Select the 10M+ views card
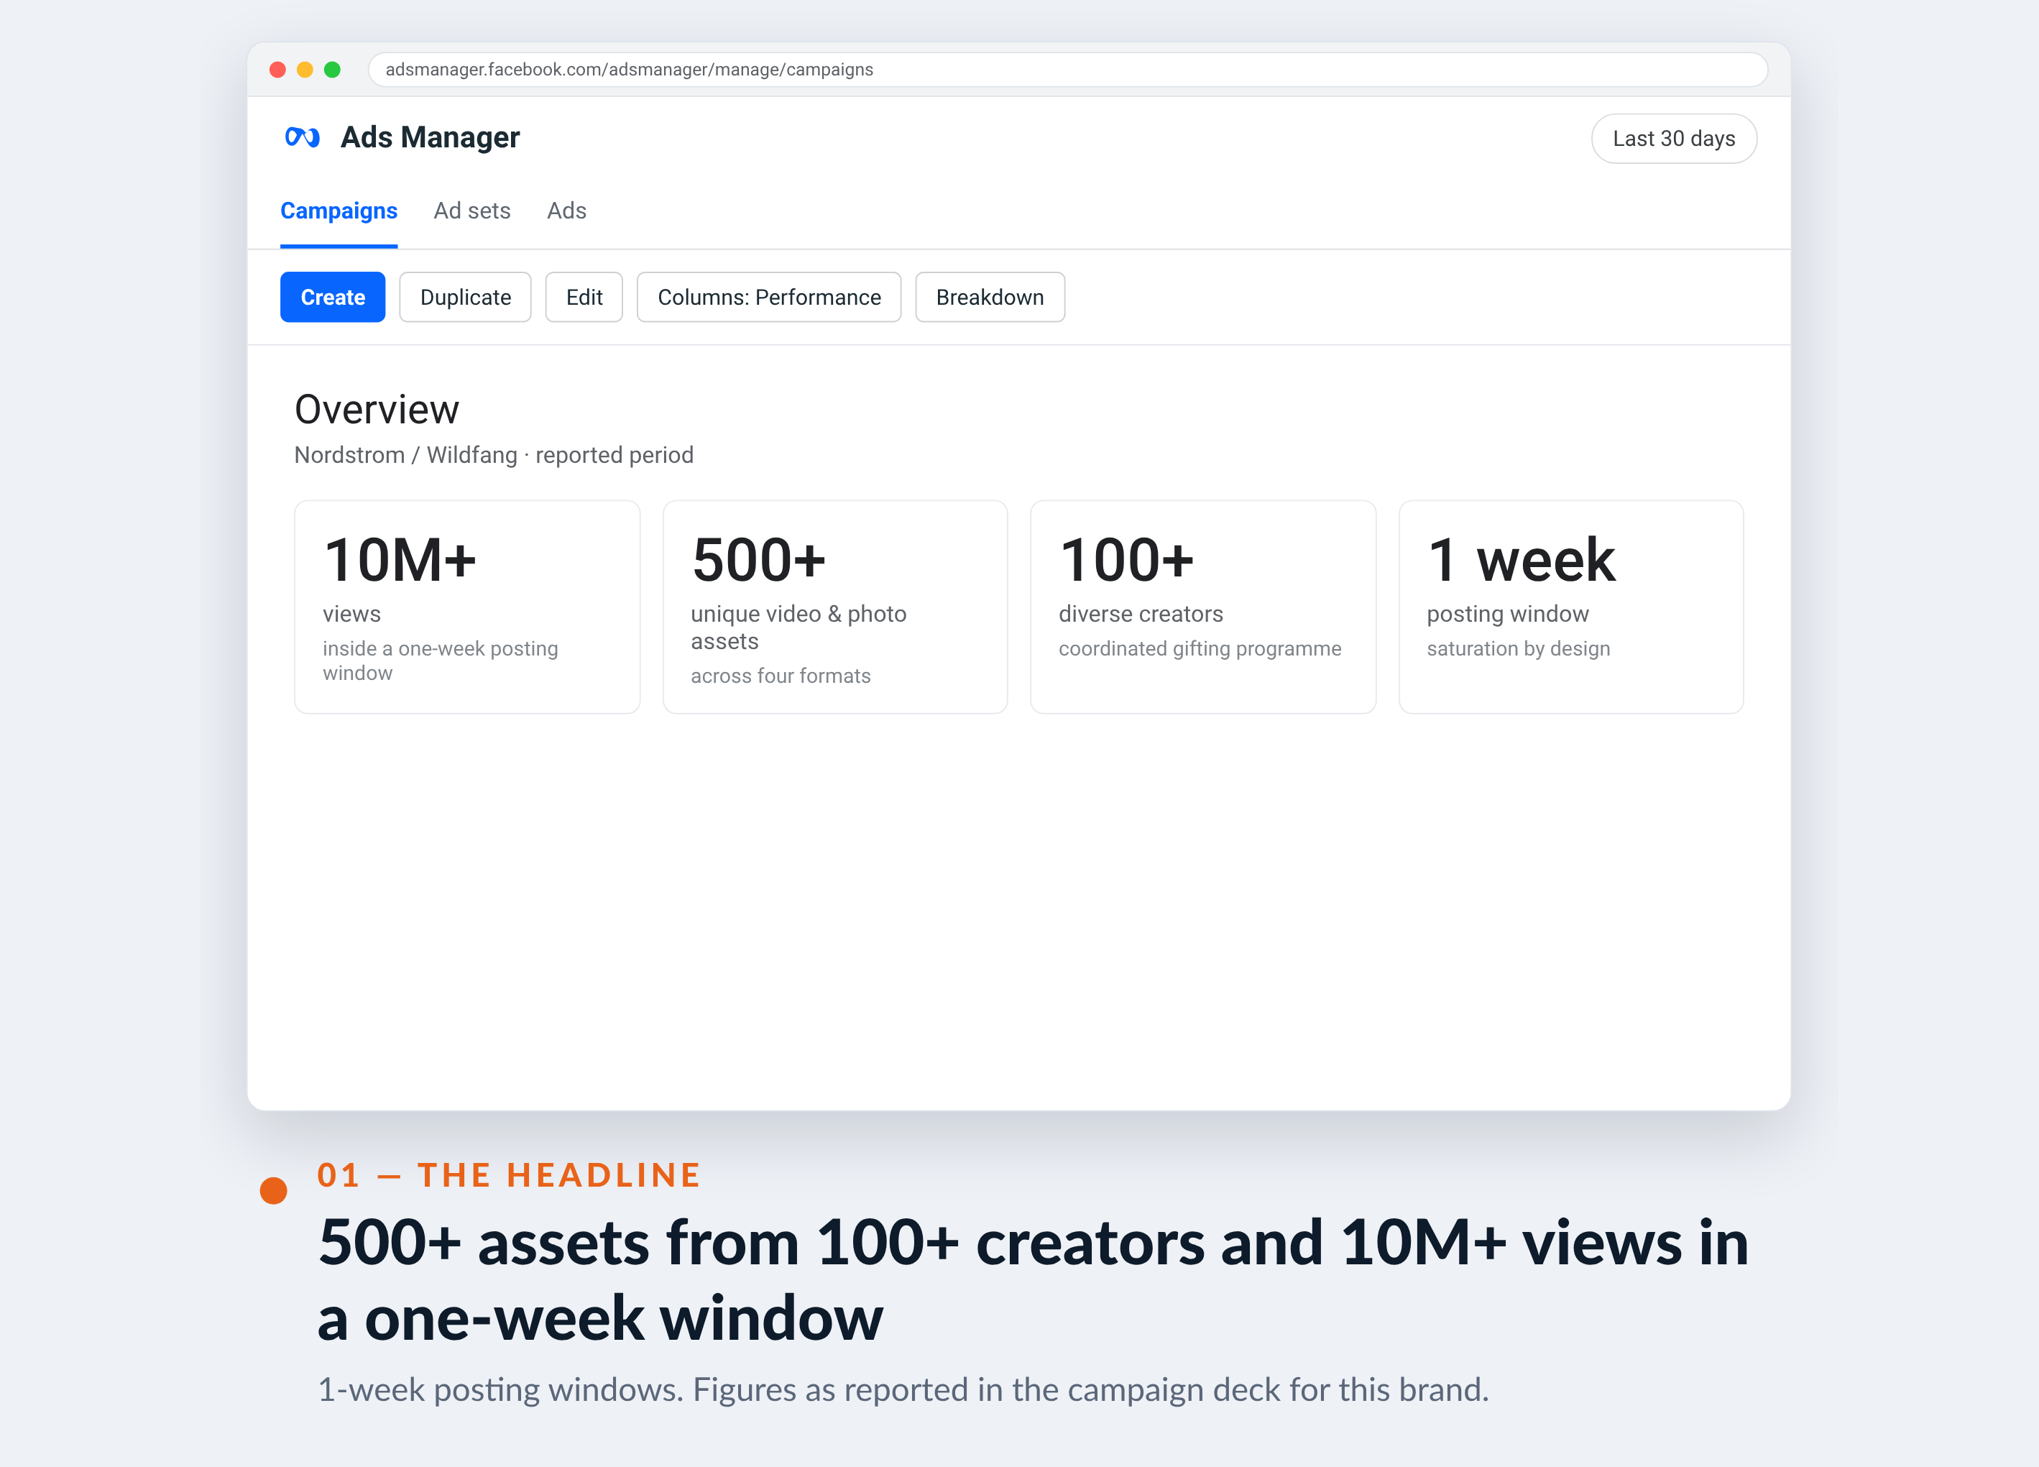 [x=467, y=607]
